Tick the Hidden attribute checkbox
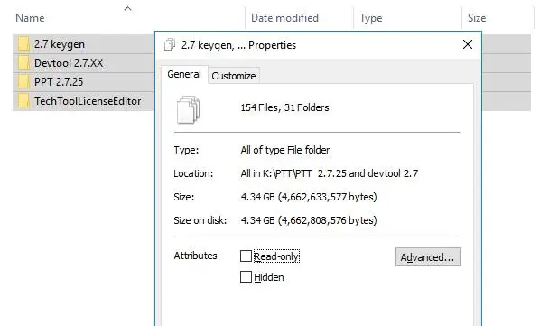Screen dimensions: 558x326 [246, 277]
